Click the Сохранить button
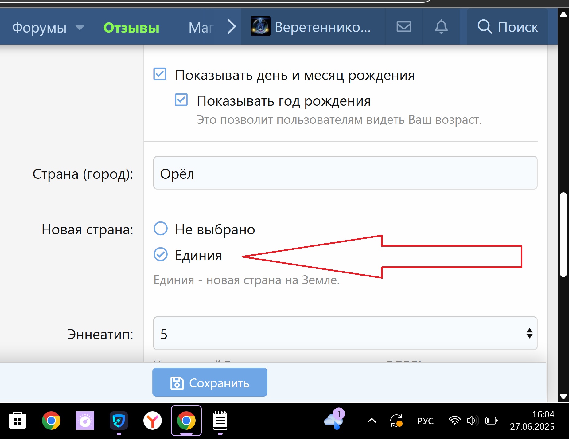The image size is (569, 439). pyautogui.click(x=210, y=382)
